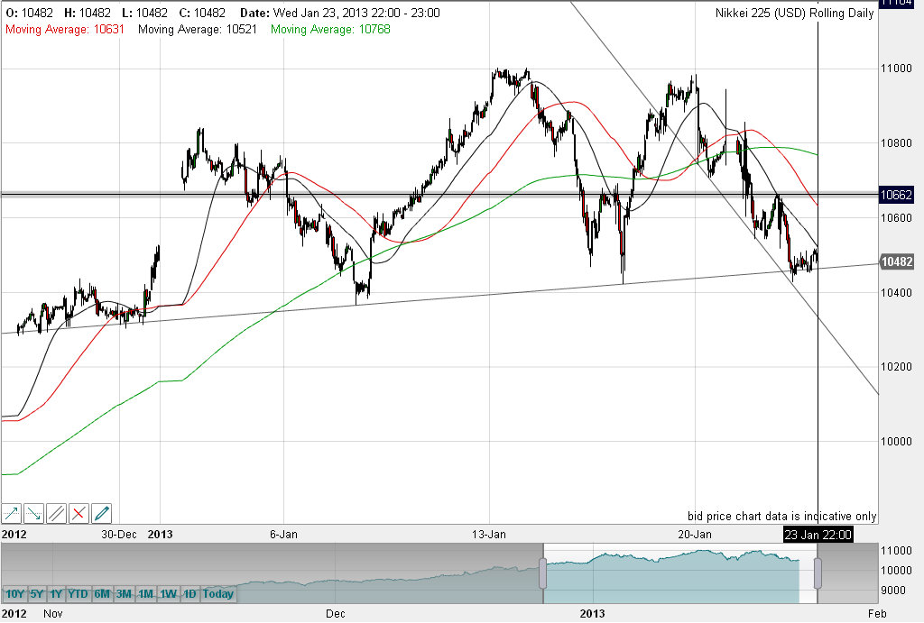Click the 10800 price axis label
This screenshot has width=924, height=623.
[896, 143]
